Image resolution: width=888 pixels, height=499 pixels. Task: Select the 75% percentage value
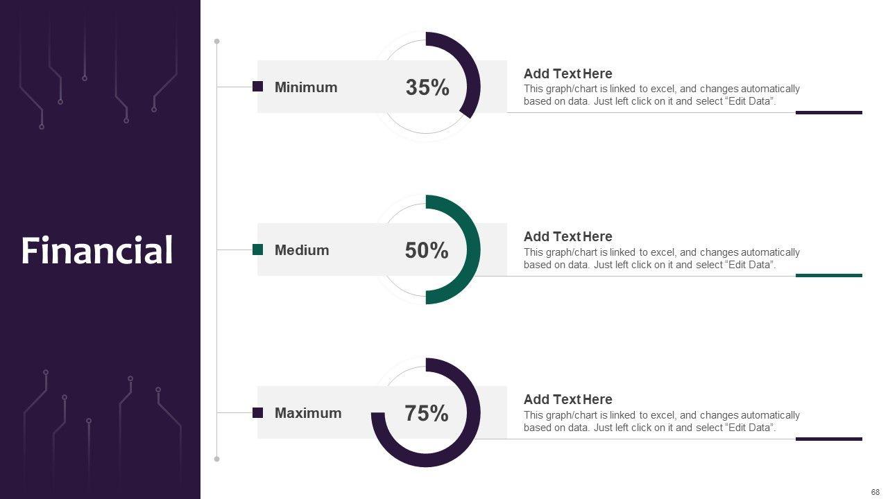(427, 414)
